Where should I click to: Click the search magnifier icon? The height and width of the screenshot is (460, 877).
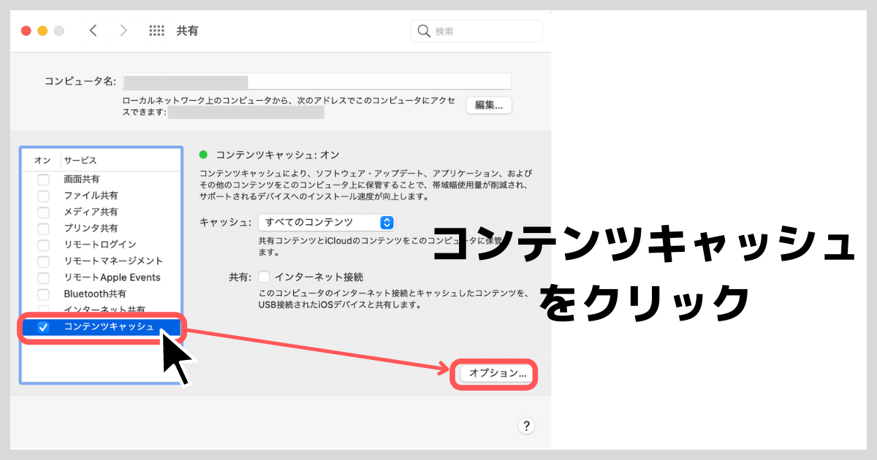(x=423, y=31)
